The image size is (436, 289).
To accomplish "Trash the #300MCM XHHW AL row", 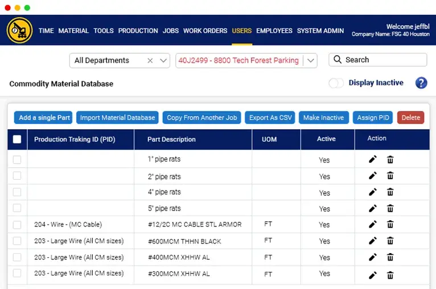I will point(390,275).
